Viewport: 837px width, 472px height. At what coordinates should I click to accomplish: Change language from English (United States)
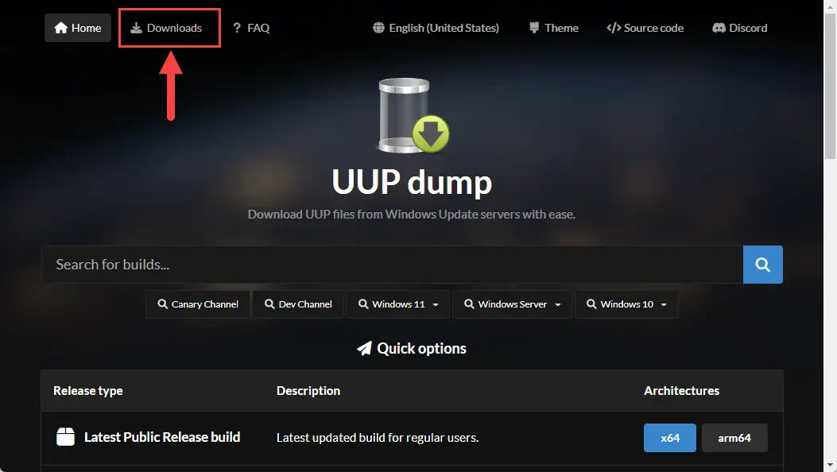[x=436, y=28]
